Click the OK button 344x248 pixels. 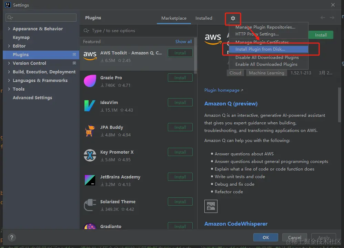pyautogui.click(x=266, y=237)
